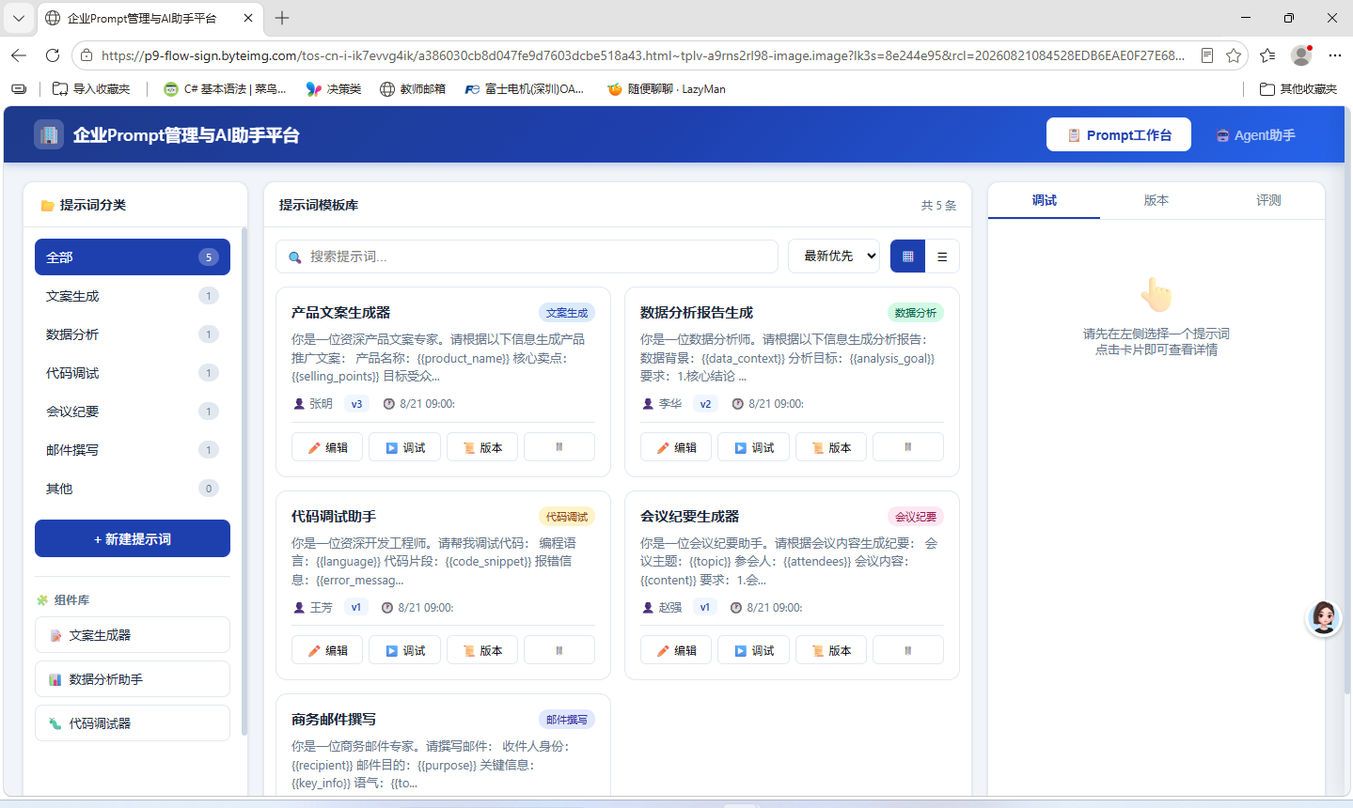Screen dimensions: 1353x808
Task: Click the v3 version badge on 产品文案生成器
Action: pyautogui.click(x=356, y=404)
